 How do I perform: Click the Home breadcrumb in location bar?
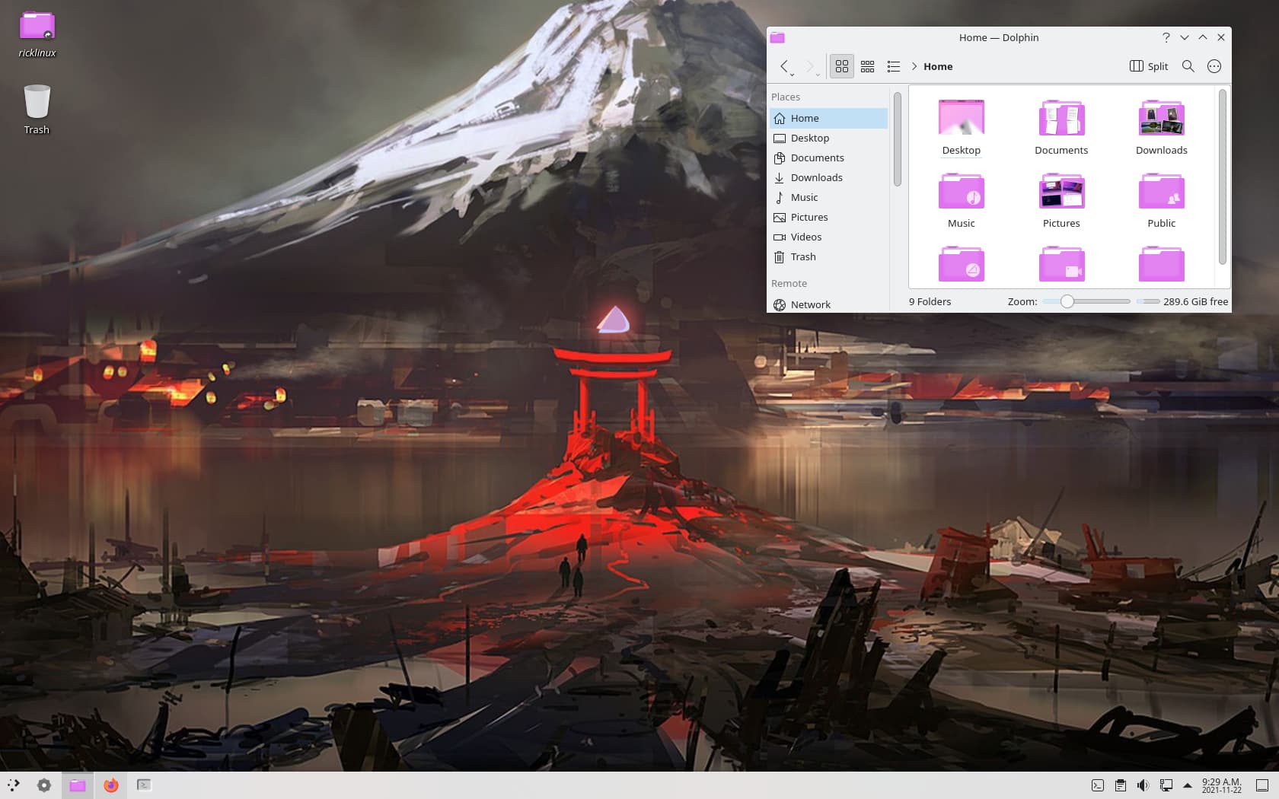pyautogui.click(x=938, y=66)
